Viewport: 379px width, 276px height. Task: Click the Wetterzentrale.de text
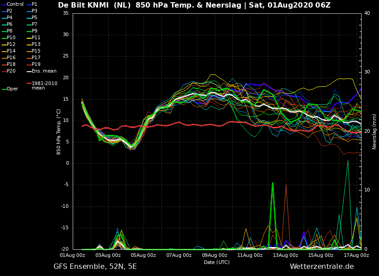(x=321, y=267)
